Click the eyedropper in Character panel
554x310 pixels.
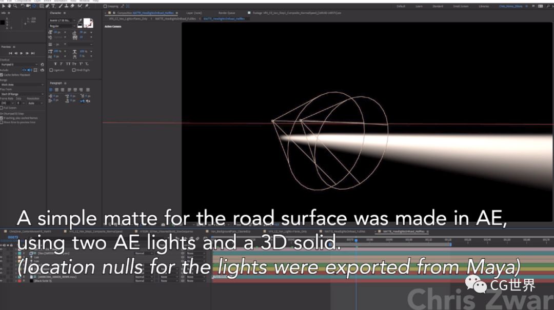coord(80,21)
